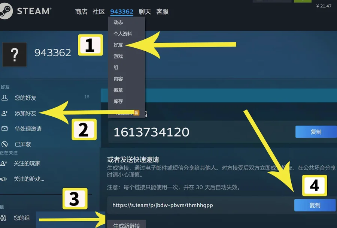337x228 pixels.
Task: Open 徽章 from the dropdown menu
Action: tap(118, 90)
